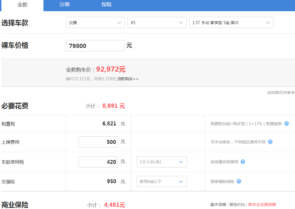Click the 车船使用税 input field showing 420
Viewport: 295px width, 209px height.
coord(98,162)
